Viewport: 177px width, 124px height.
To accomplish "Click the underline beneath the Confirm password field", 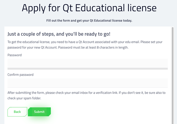I will click(87, 87).
